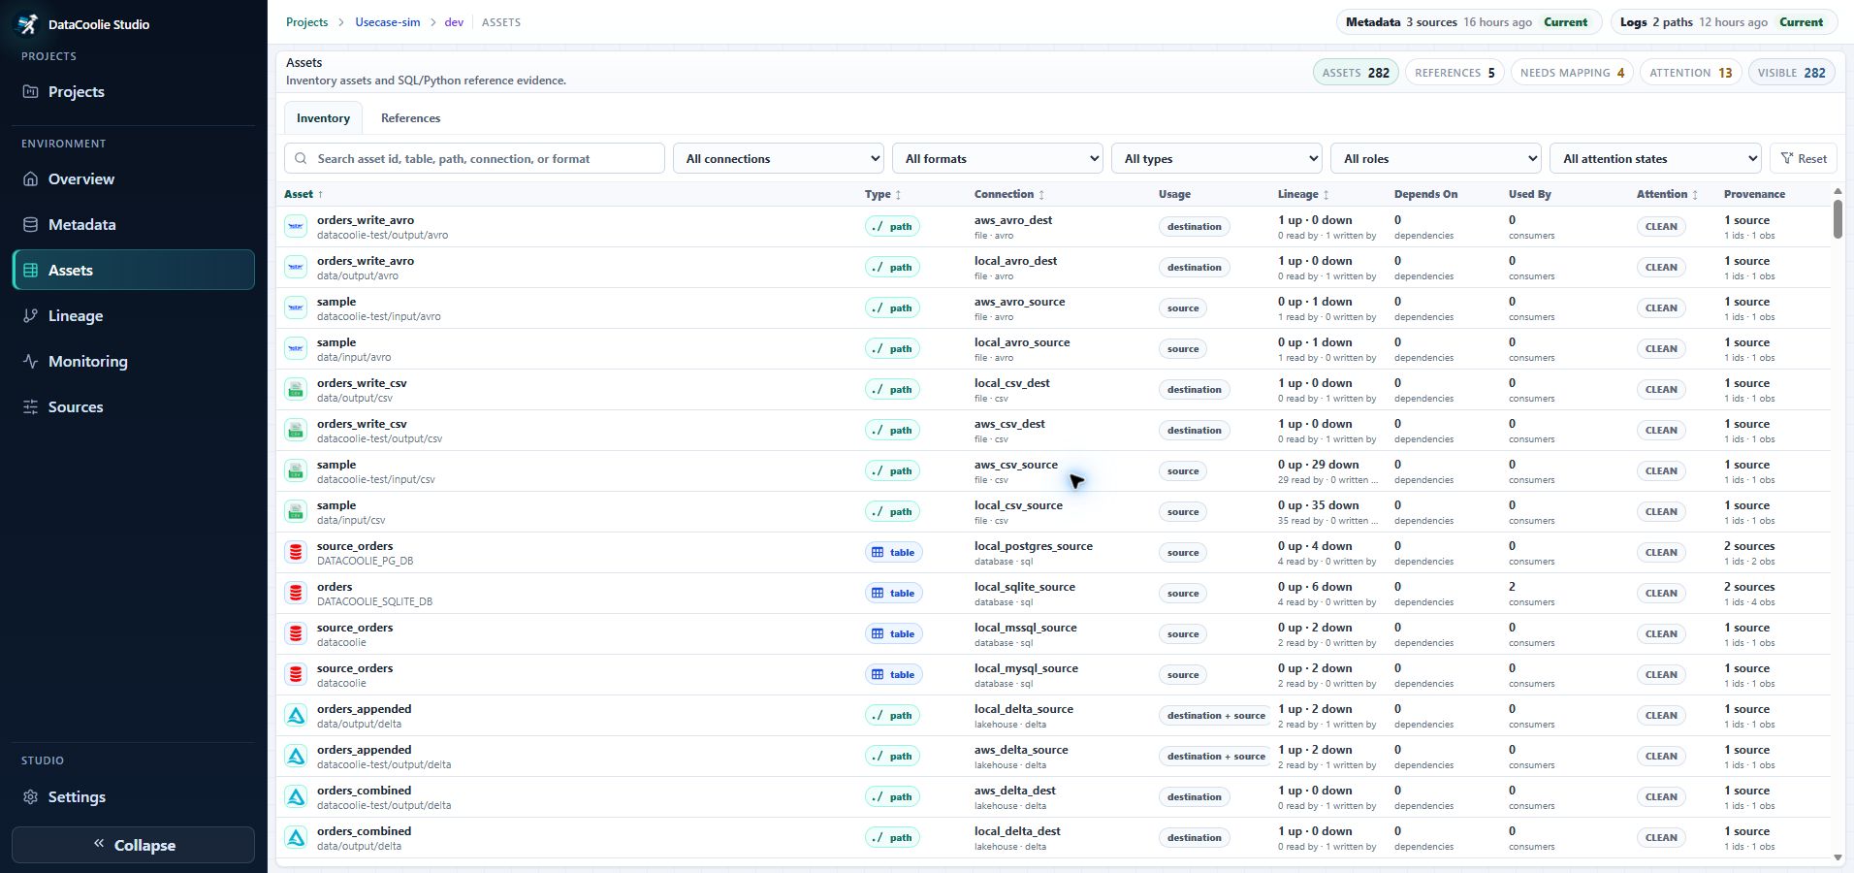
Task: Click avro icon for aws_avro_dest orders_write_avro
Action: (x=296, y=227)
